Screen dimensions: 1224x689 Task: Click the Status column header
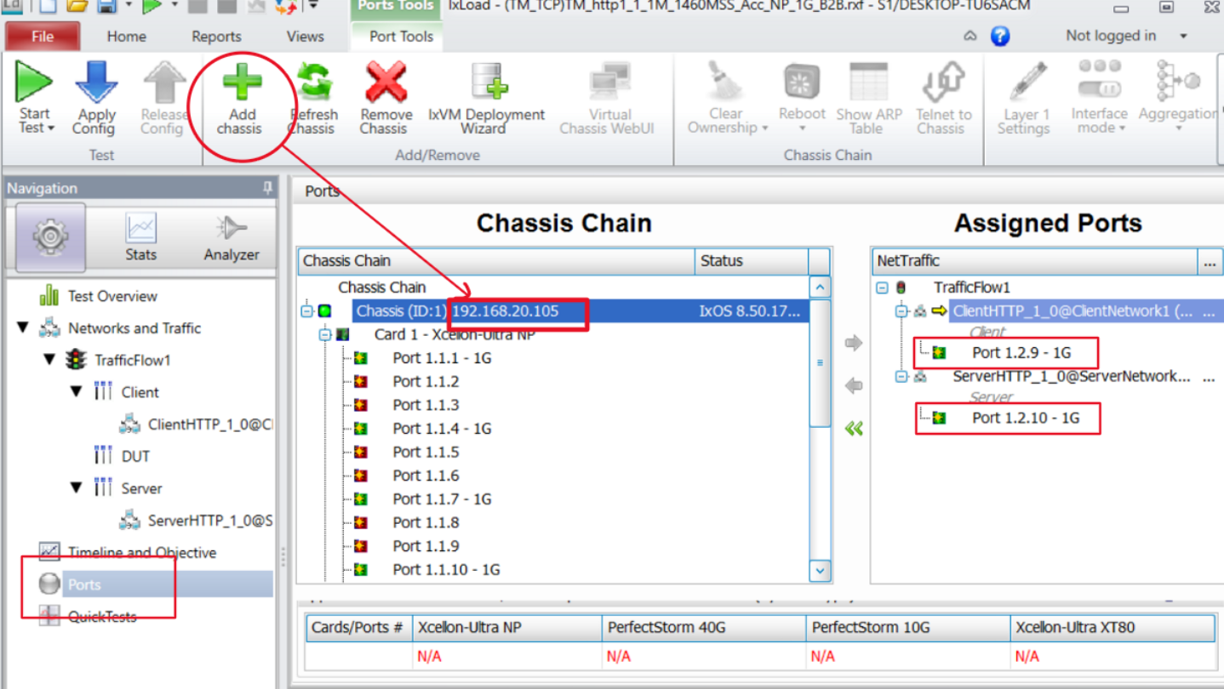(751, 261)
